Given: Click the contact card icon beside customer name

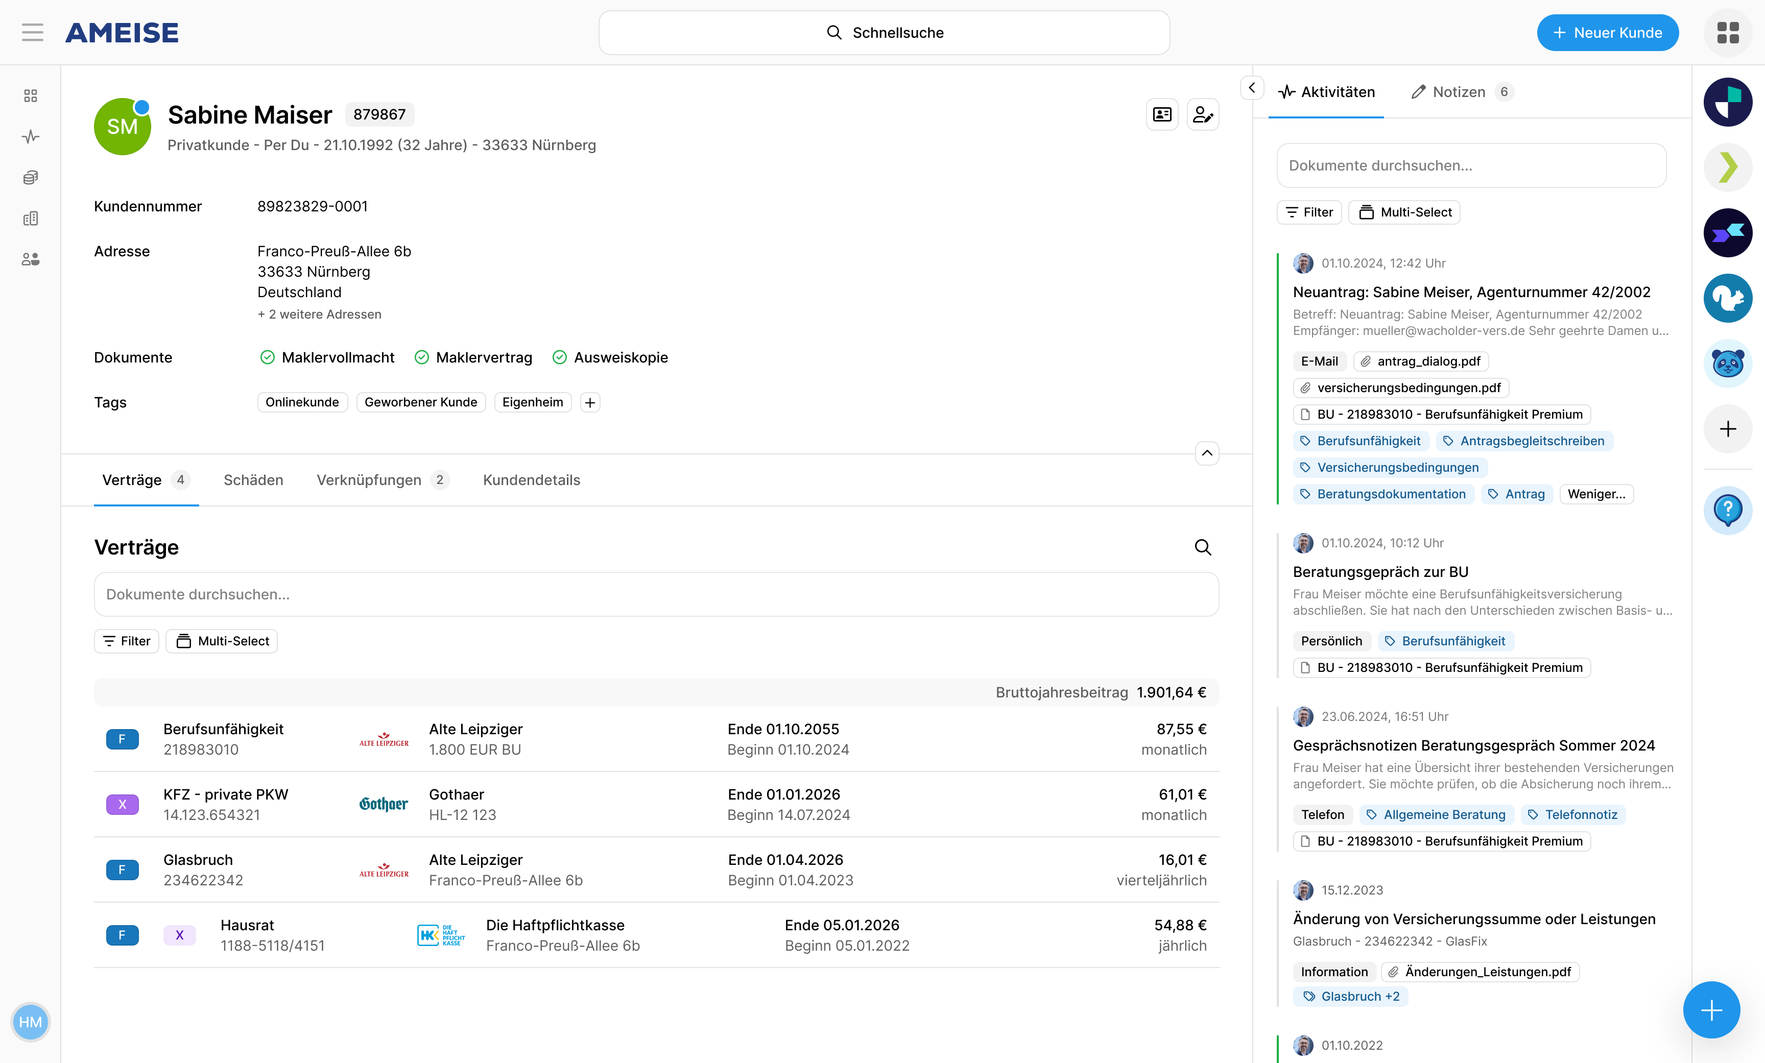Looking at the screenshot, I should click(x=1162, y=114).
